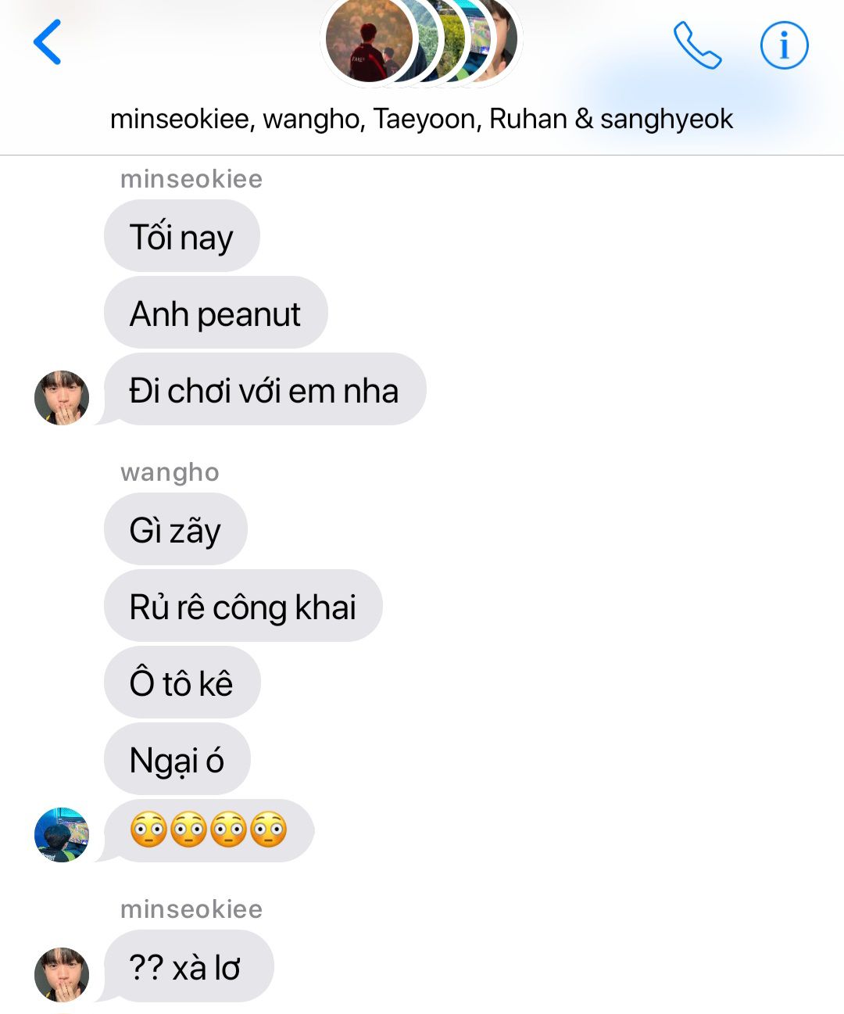The image size is (844, 1014).
Task: Select the "Rủ rê công khai" message
Action: pyautogui.click(x=243, y=606)
